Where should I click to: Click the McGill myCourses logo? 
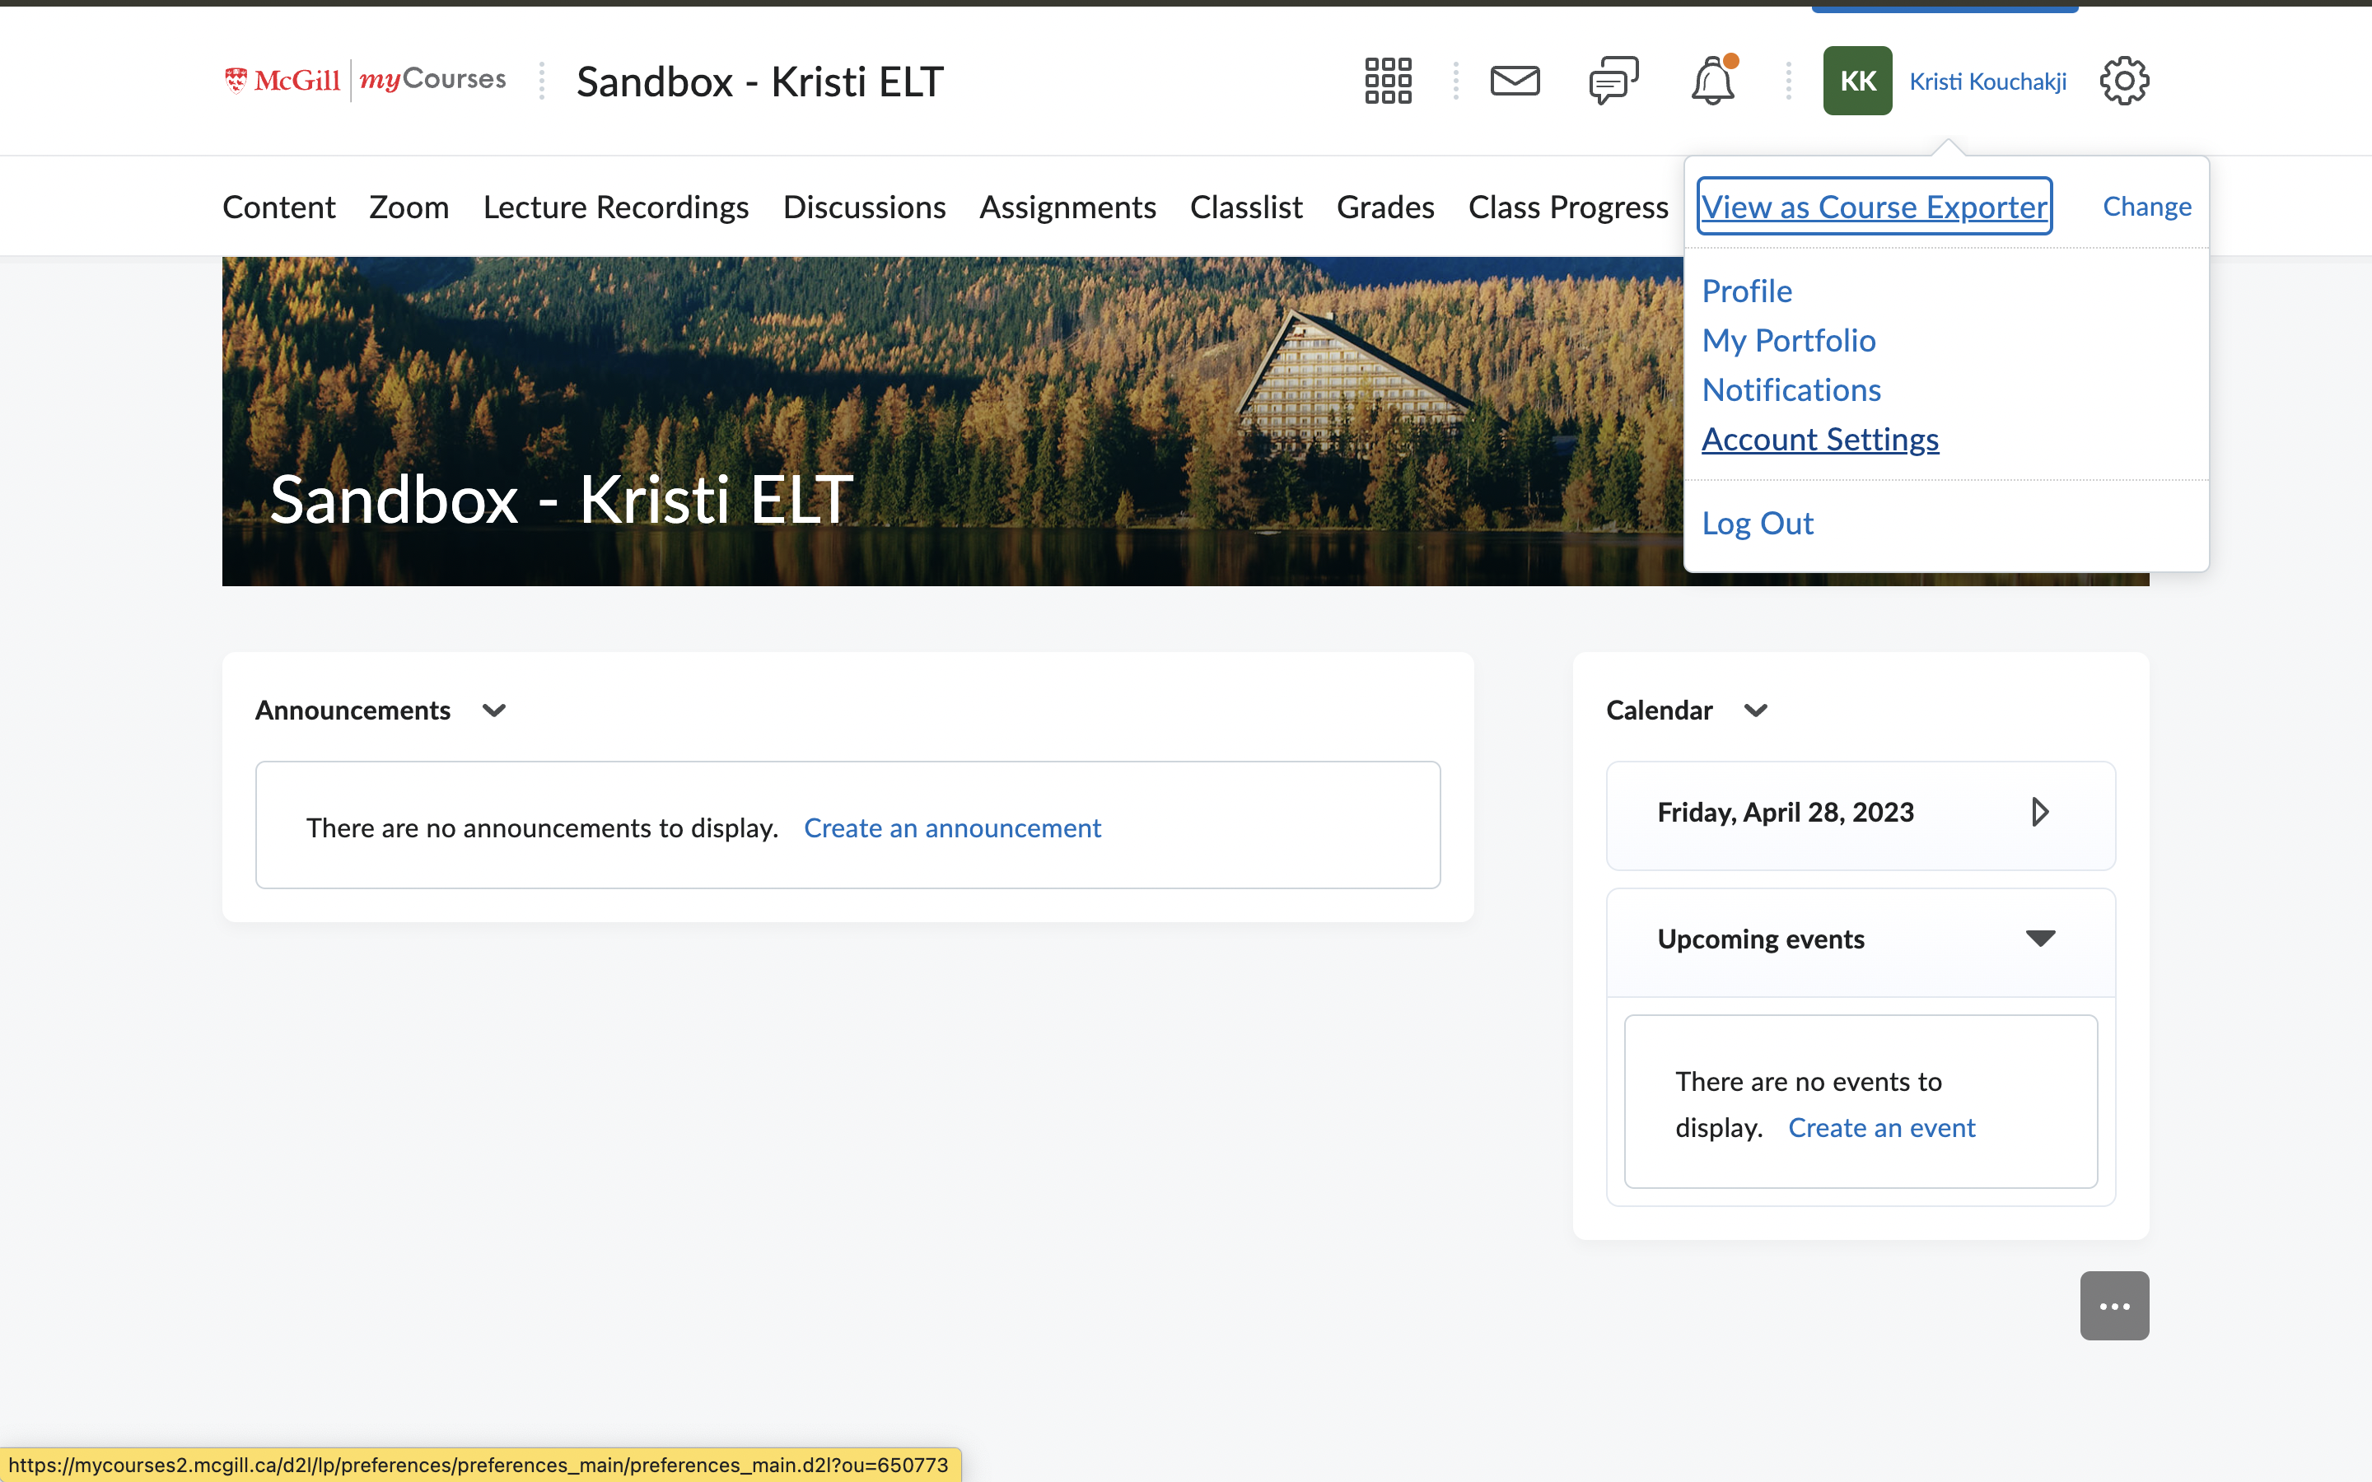tap(365, 79)
